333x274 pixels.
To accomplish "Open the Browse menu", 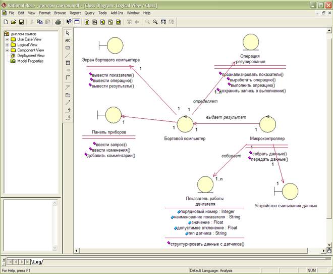I will (x=60, y=13).
